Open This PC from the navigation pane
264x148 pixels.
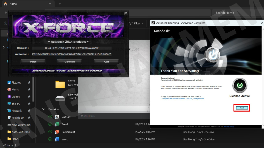pos(16,104)
